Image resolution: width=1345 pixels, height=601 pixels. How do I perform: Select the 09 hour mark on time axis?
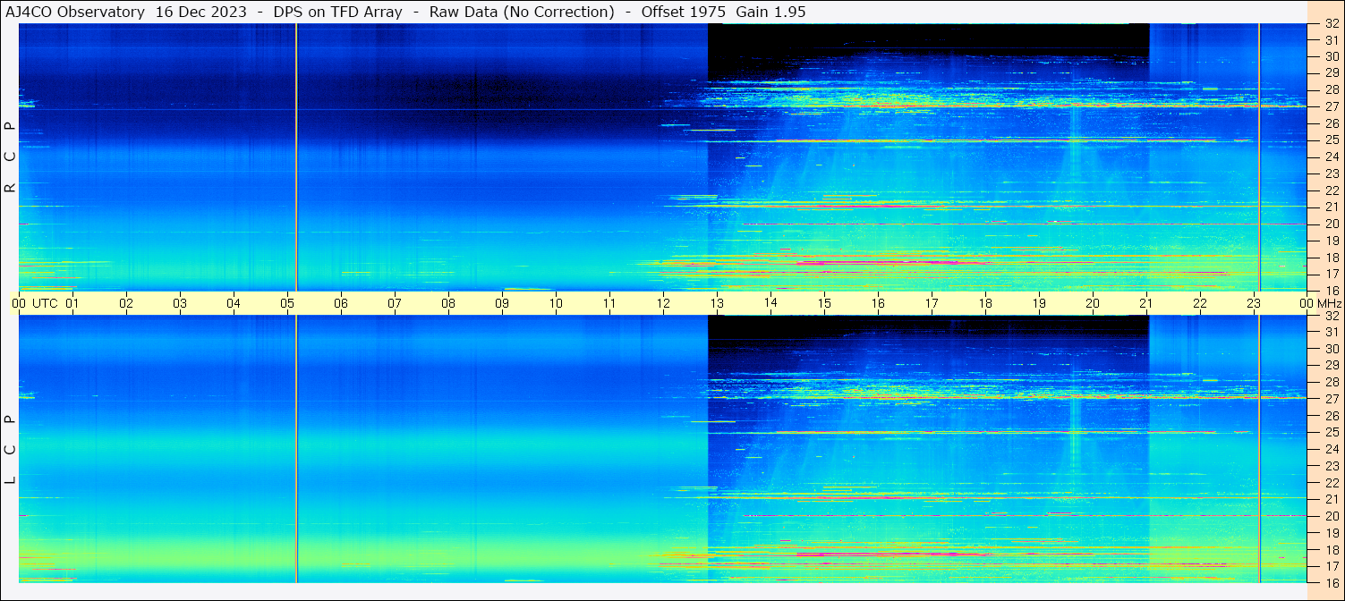coord(502,303)
